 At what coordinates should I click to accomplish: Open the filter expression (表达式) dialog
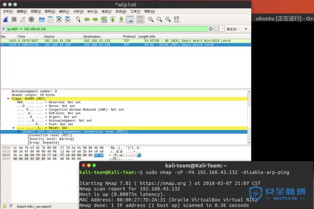[x=233, y=29]
